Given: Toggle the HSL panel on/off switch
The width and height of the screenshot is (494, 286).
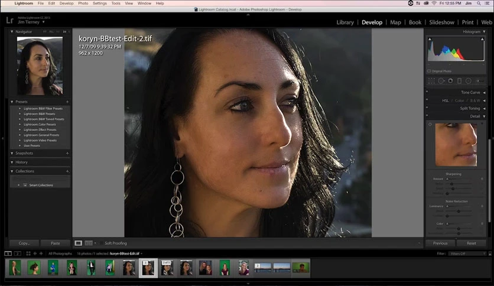Looking at the screenshot, I should point(427,99).
